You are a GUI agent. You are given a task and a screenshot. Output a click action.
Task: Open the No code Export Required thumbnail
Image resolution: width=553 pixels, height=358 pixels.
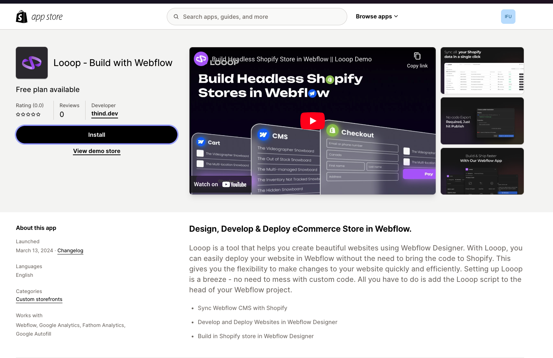click(x=482, y=121)
